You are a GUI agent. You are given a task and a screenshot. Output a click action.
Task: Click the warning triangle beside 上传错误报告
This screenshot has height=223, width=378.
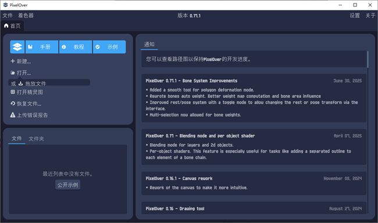click(13, 115)
